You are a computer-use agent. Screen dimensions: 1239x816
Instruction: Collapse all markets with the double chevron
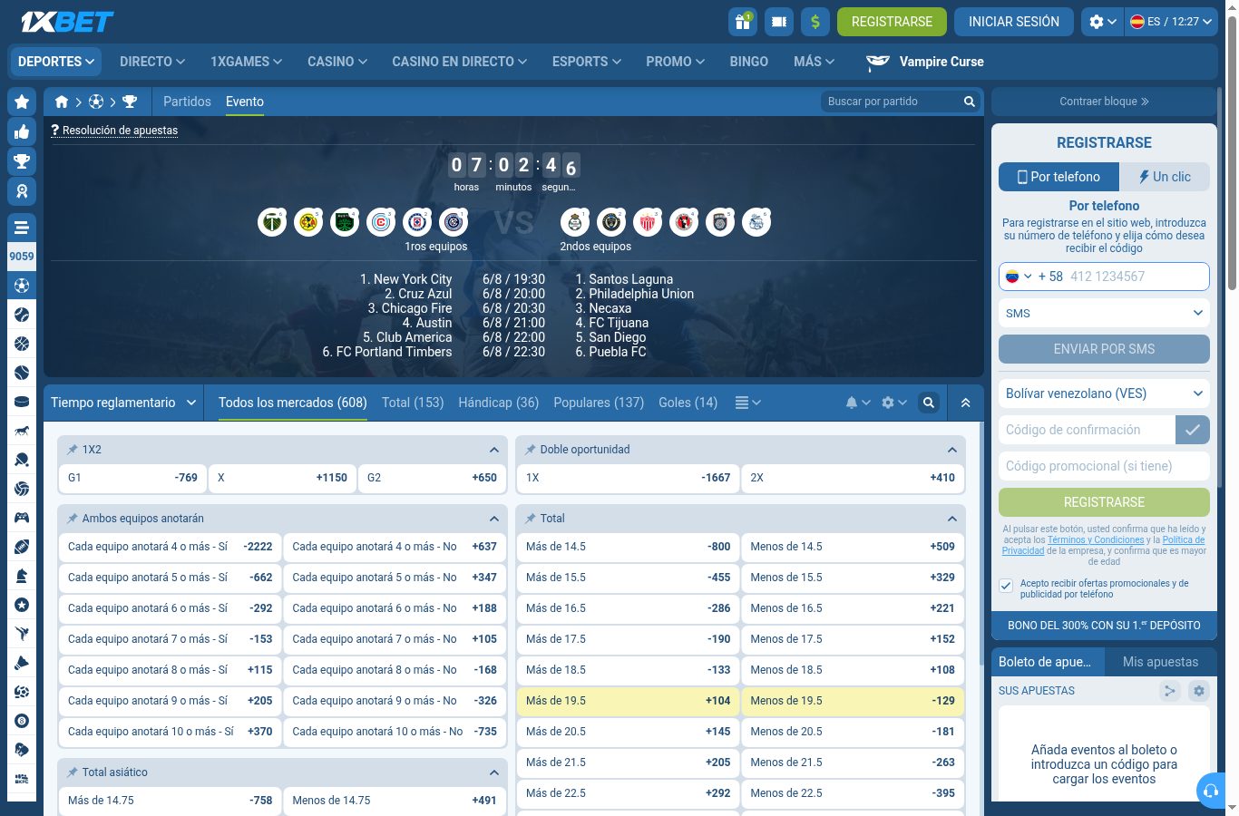point(965,403)
